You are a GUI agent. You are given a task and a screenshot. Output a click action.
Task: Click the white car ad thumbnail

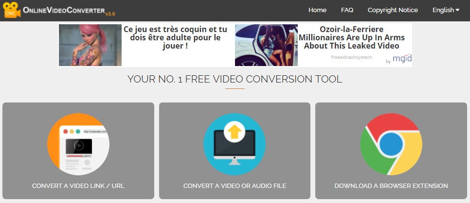pos(266,45)
